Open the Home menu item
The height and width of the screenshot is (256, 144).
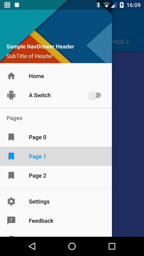[56, 76]
